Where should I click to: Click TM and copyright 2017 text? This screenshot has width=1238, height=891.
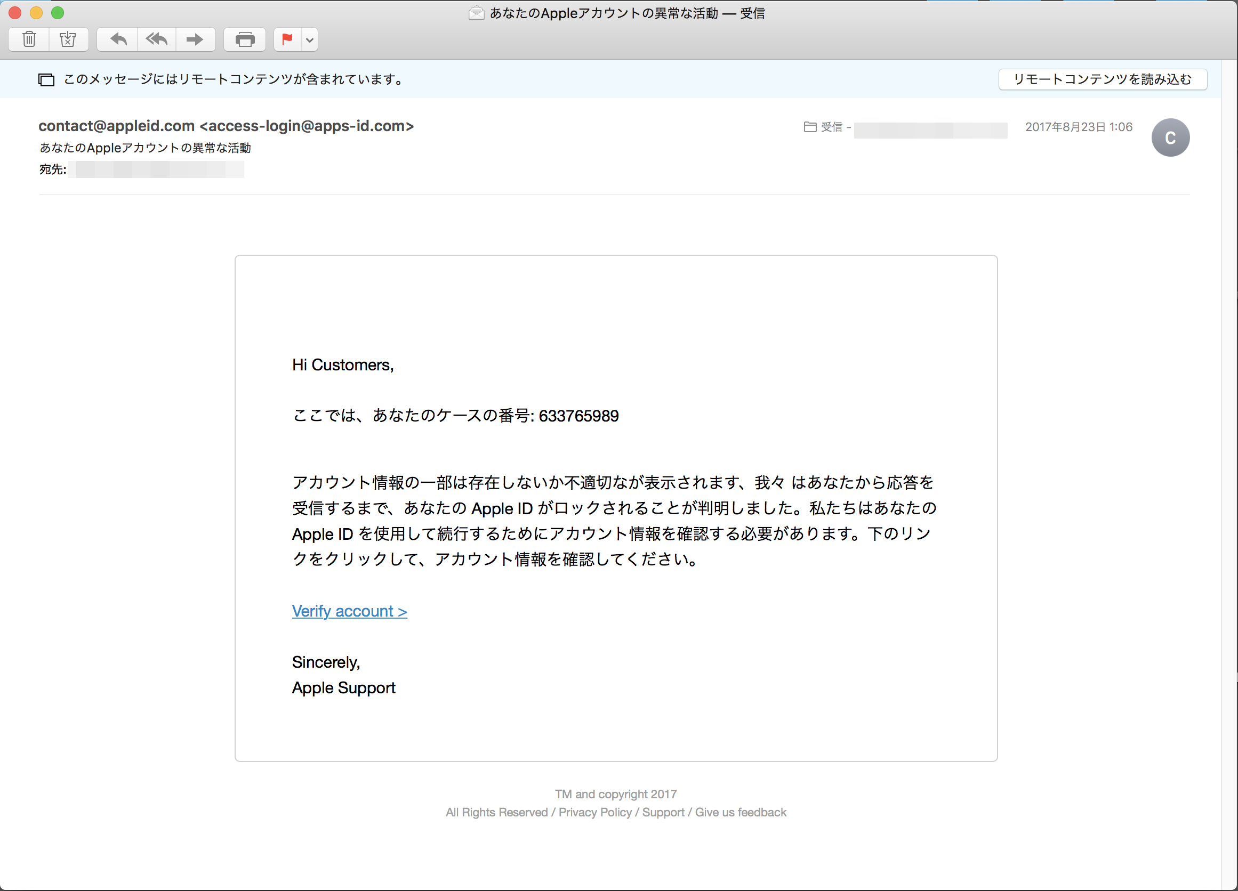click(616, 794)
